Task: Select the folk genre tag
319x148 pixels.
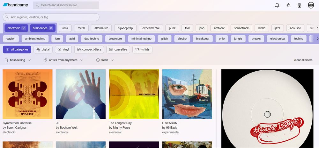Action: point(187,28)
